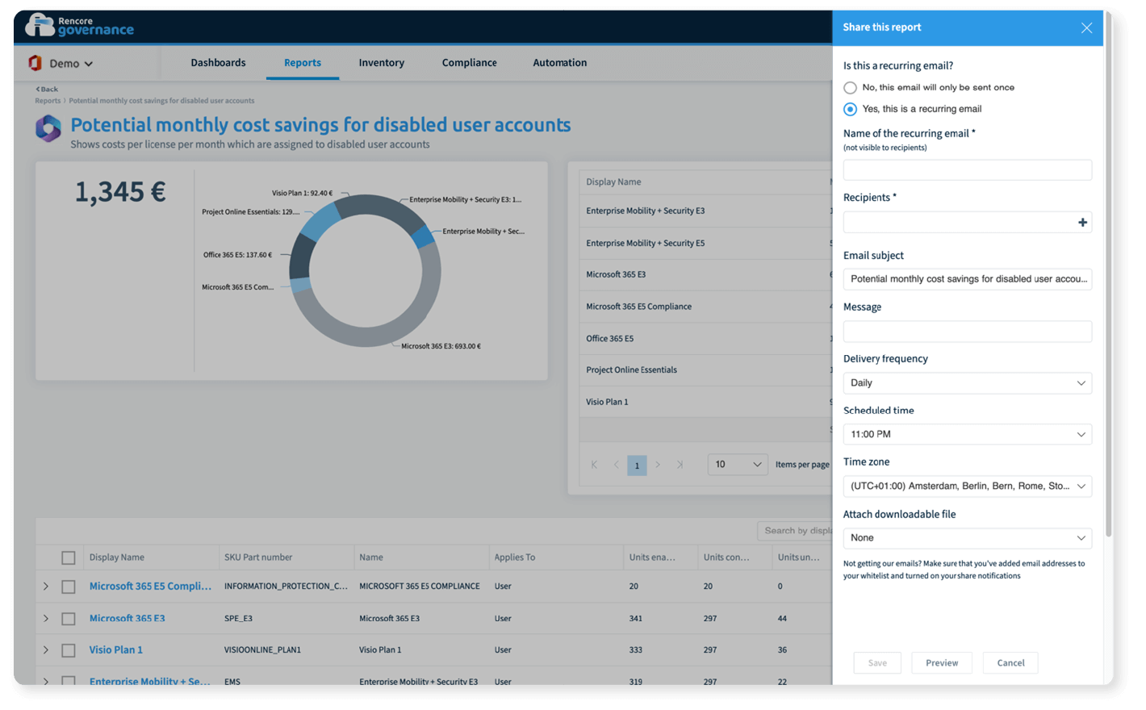Screen dimensions: 1146x710
Task: Jump to first page in pagination
Action: click(594, 465)
